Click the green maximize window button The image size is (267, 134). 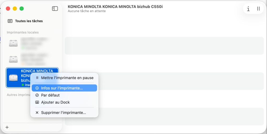(x=22, y=9)
